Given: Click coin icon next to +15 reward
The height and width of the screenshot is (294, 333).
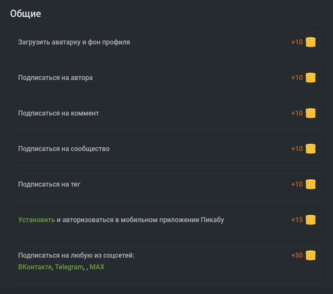Looking at the screenshot, I should pos(311,220).
